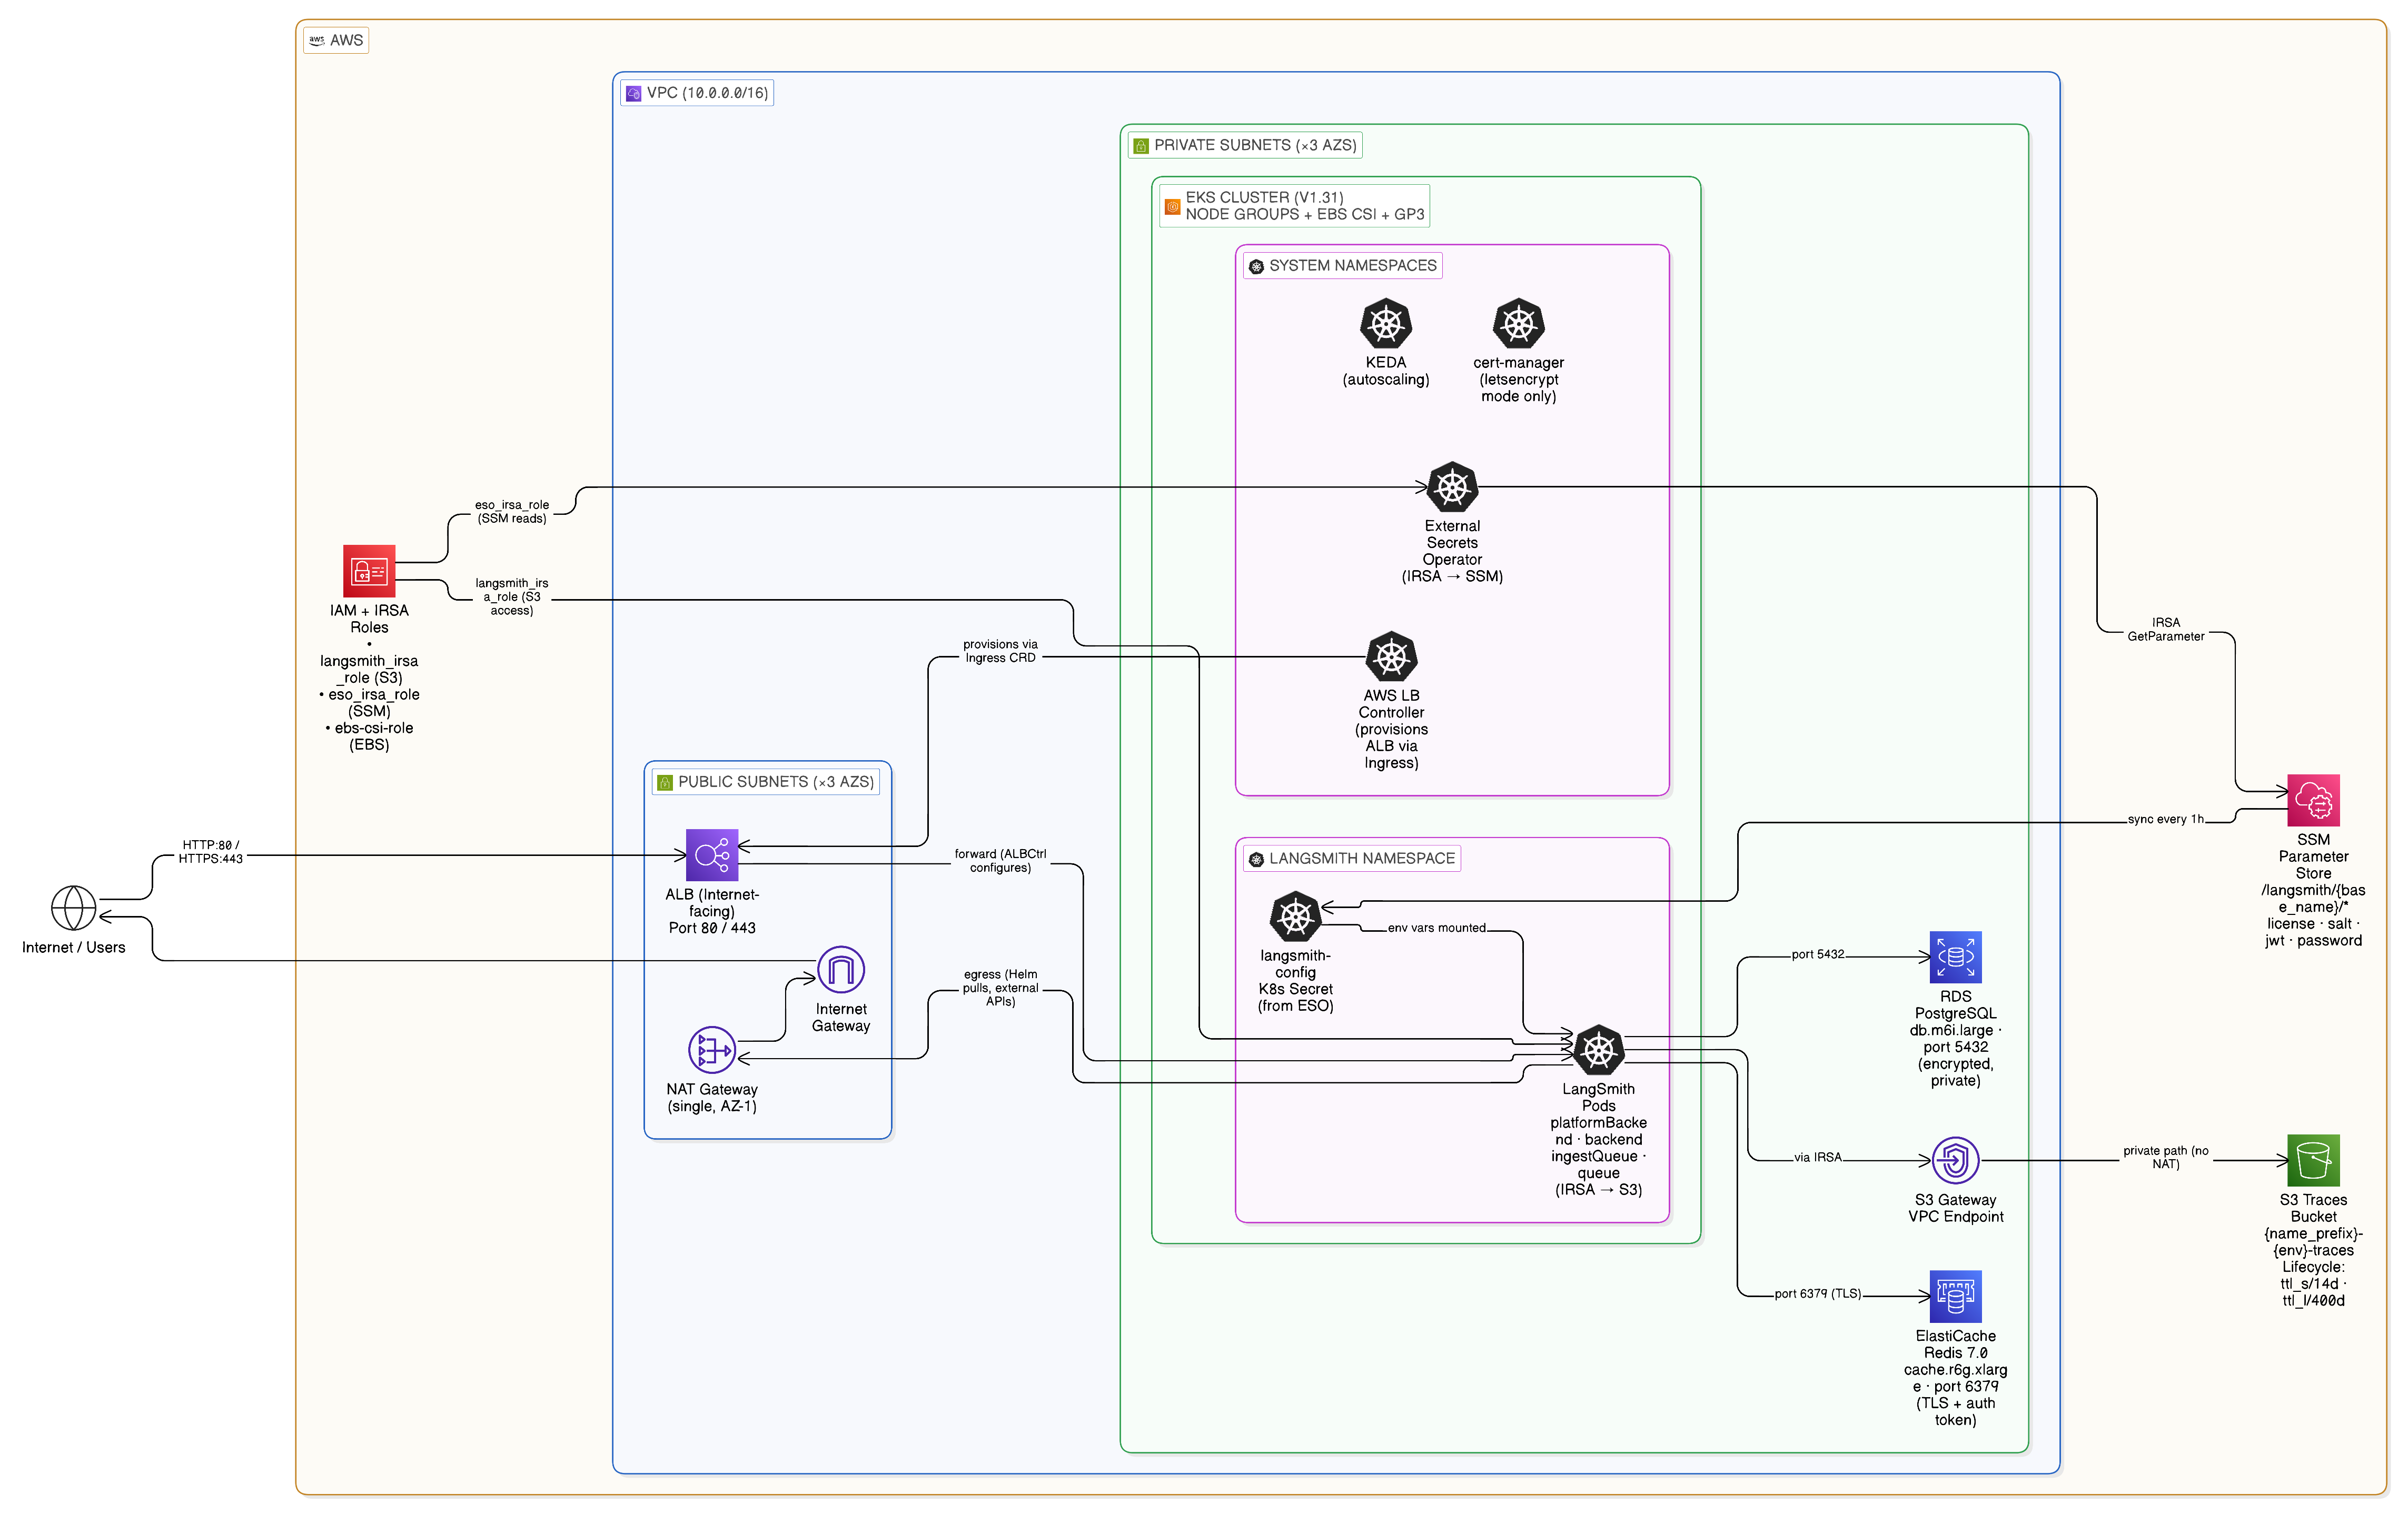The image size is (2408, 1514).
Task: Select the Internet / Users globe icon
Action: (74, 908)
